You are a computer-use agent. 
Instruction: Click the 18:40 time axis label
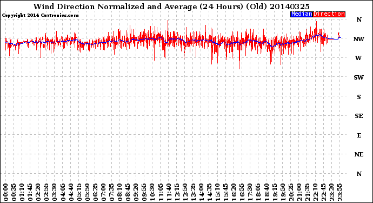pos(267,192)
